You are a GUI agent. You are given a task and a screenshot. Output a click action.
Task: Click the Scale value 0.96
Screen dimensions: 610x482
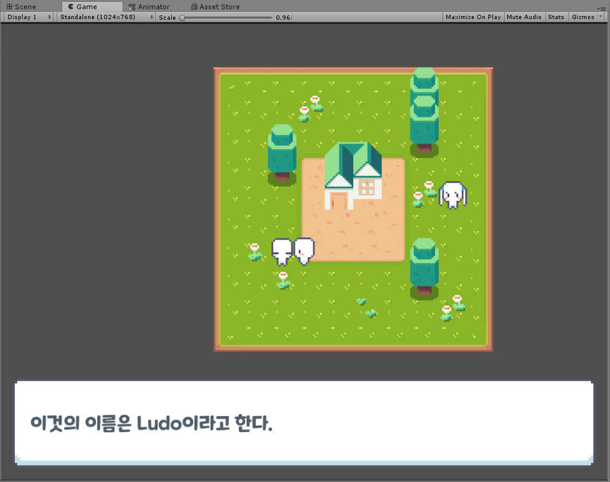[x=283, y=17]
